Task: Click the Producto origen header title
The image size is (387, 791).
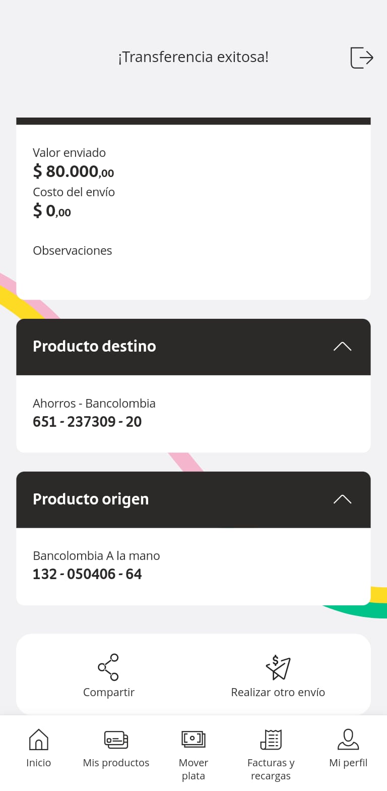Action: coord(91,499)
